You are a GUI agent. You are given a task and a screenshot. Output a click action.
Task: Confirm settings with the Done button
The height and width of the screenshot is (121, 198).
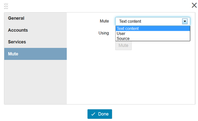pyautogui.click(x=100, y=114)
